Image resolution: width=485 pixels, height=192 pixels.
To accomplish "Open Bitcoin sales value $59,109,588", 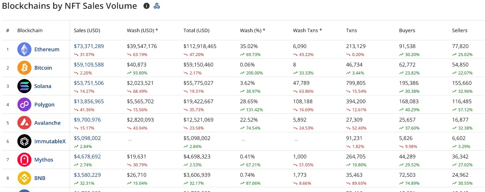I will 89,65.
